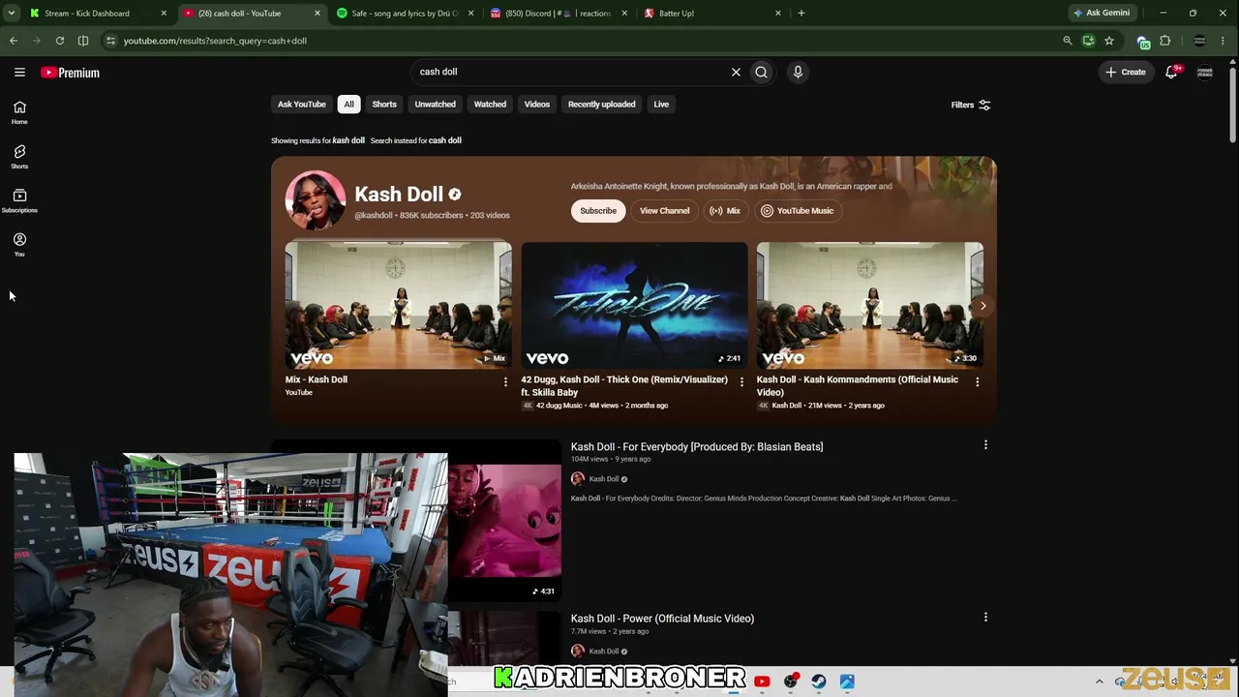Viewport: 1239px width, 697px height.
Task: Open a new browser tab
Action: click(x=801, y=13)
